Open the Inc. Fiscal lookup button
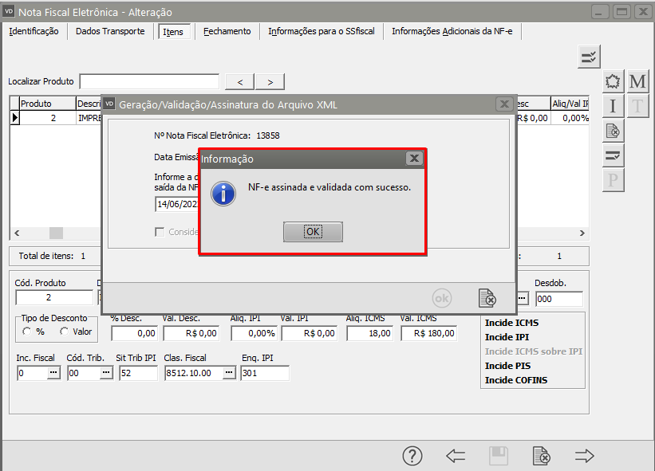 53,373
